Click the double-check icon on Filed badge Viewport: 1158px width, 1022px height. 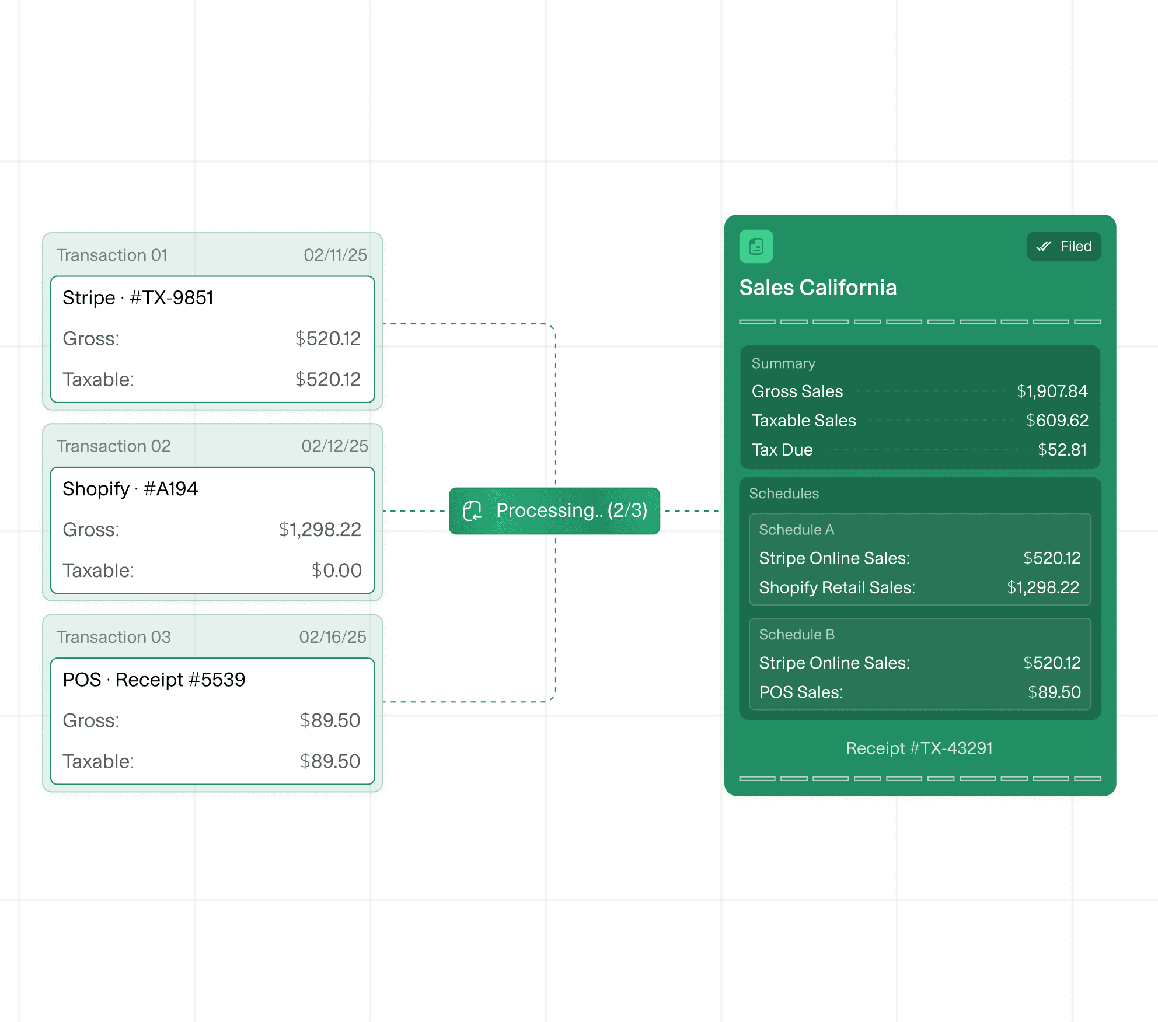tap(1044, 247)
